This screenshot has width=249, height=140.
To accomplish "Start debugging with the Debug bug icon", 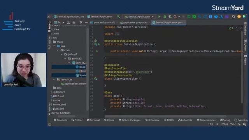I will click(165, 16).
